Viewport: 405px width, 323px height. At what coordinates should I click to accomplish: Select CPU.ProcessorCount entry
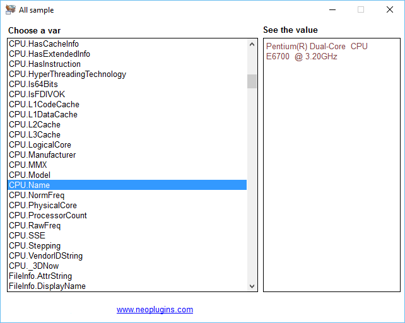click(127, 215)
